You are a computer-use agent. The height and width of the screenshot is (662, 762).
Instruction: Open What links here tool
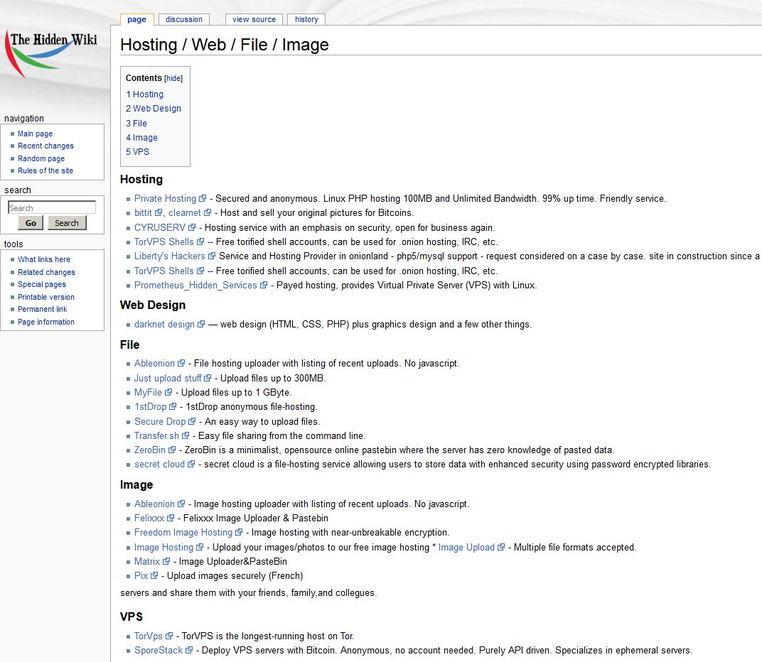point(44,259)
